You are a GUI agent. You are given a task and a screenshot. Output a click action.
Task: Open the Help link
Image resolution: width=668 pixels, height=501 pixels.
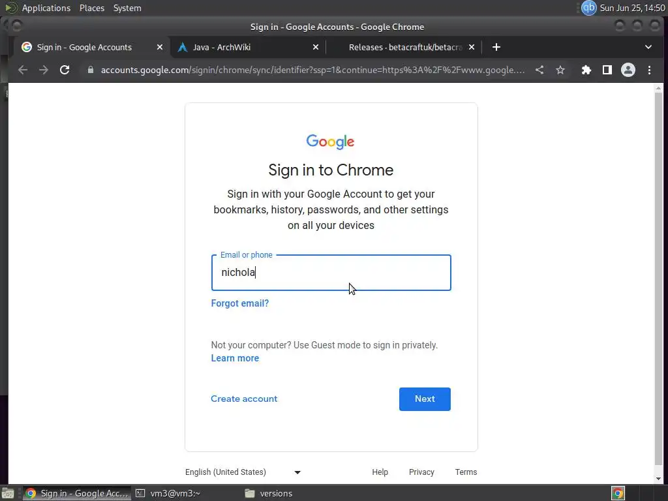380,472
